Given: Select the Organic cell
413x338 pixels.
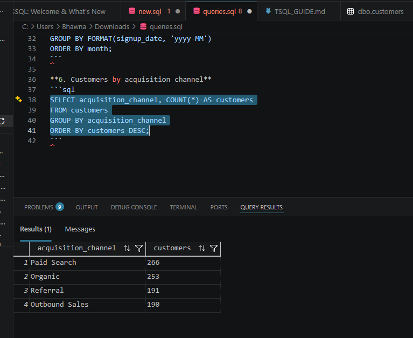Looking at the screenshot, I should point(87,277).
